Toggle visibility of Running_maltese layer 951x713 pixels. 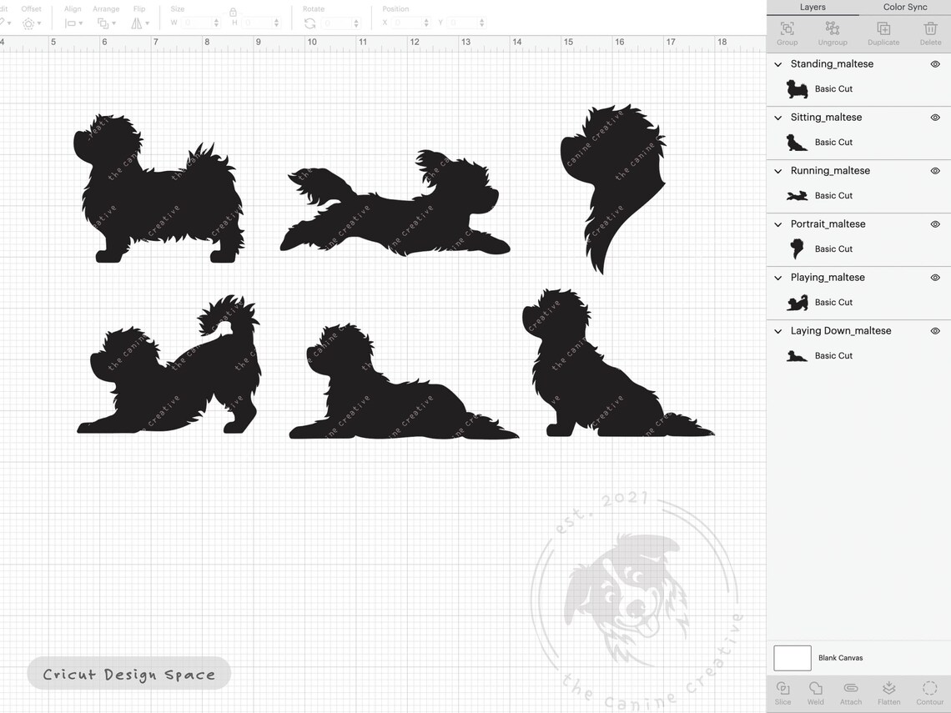tap(935, 170)
